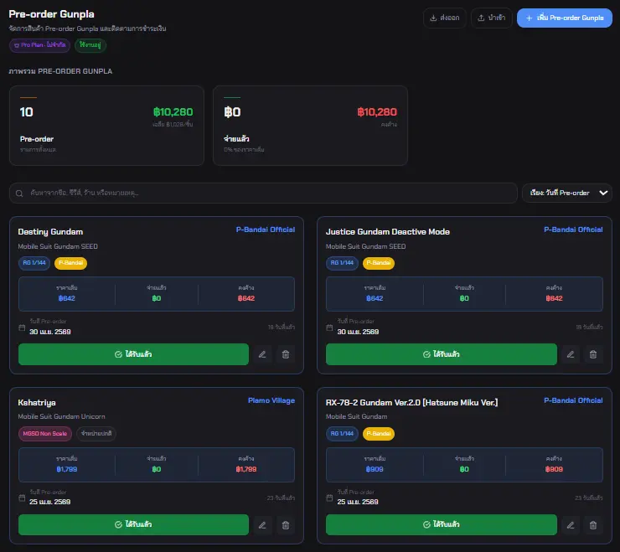
Task: Click calendar icon on RX-78-2 card
Action: point(329,498)
